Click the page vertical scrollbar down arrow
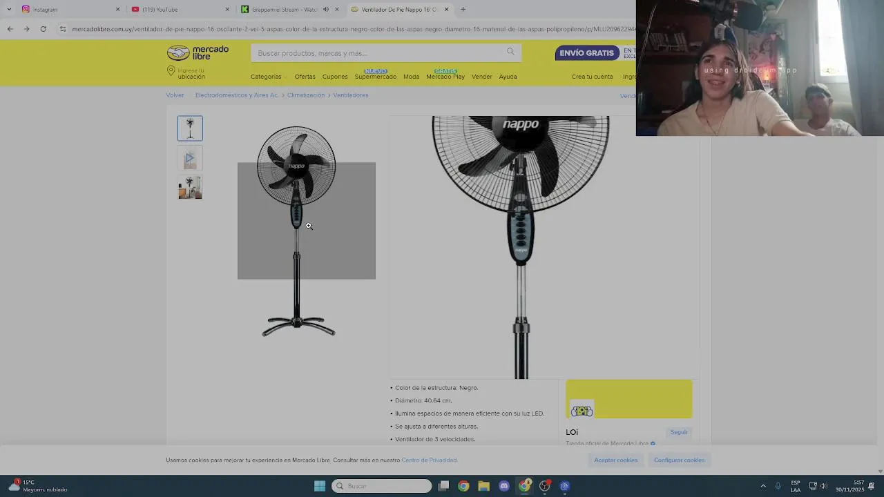 [x=880, y=471]
